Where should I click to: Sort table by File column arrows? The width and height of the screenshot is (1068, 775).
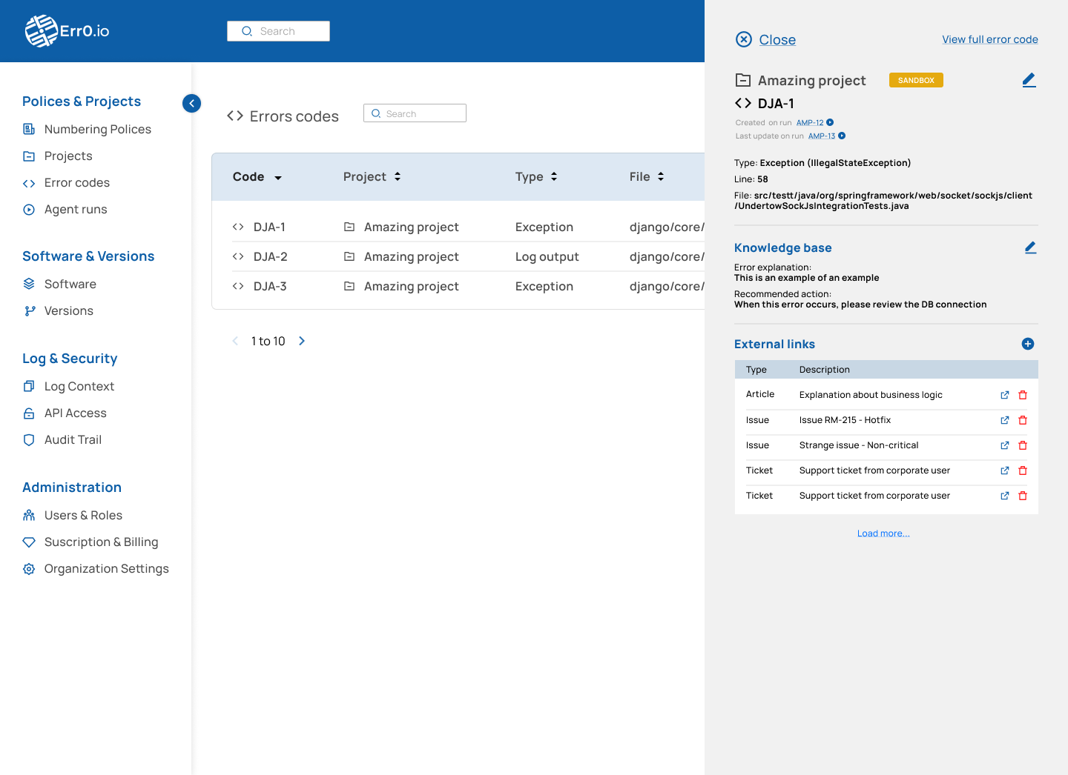tap(661, 176)
